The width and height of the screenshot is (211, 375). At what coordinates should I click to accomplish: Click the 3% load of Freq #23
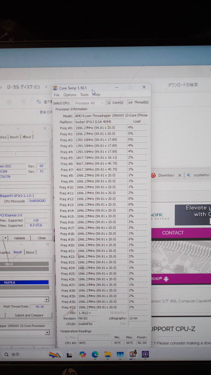click(137, 262)
